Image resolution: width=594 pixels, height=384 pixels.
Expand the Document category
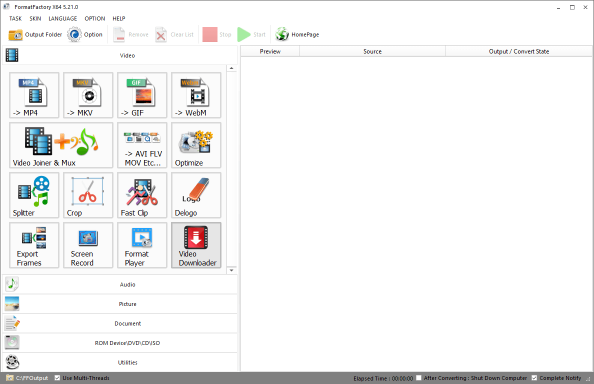click(x=119, y=323)
